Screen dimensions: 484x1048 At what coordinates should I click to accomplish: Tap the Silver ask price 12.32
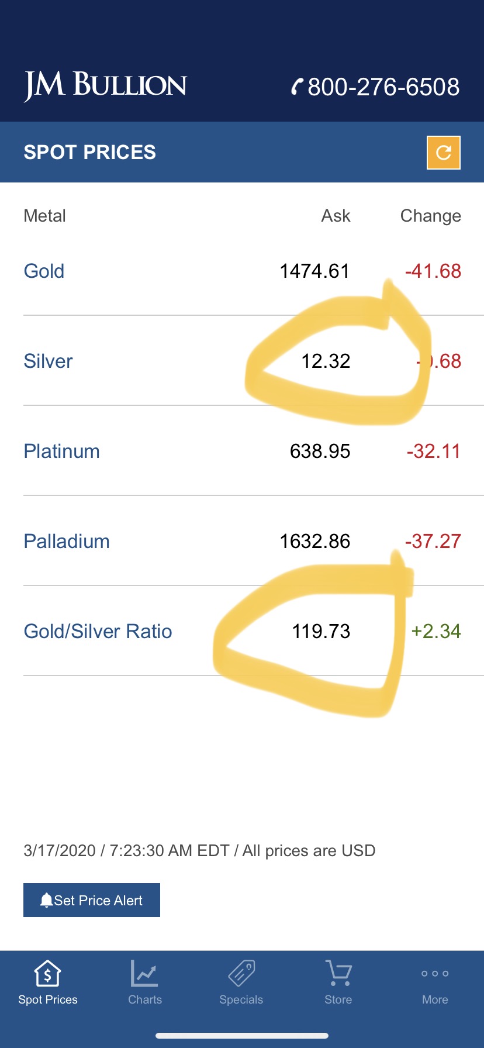click(x=326, y=361)
